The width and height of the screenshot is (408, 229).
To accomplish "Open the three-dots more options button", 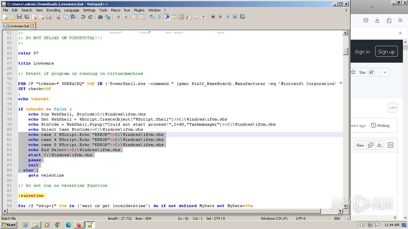I will (x=393, y=108).
